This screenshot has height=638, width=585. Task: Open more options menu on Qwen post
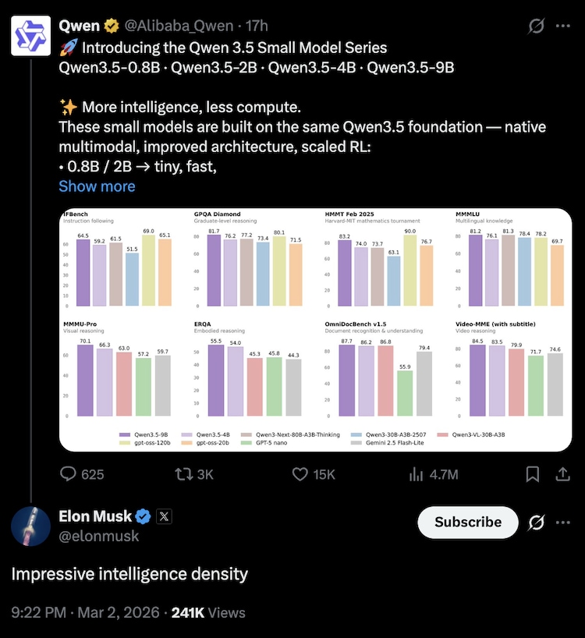(562, 26)
